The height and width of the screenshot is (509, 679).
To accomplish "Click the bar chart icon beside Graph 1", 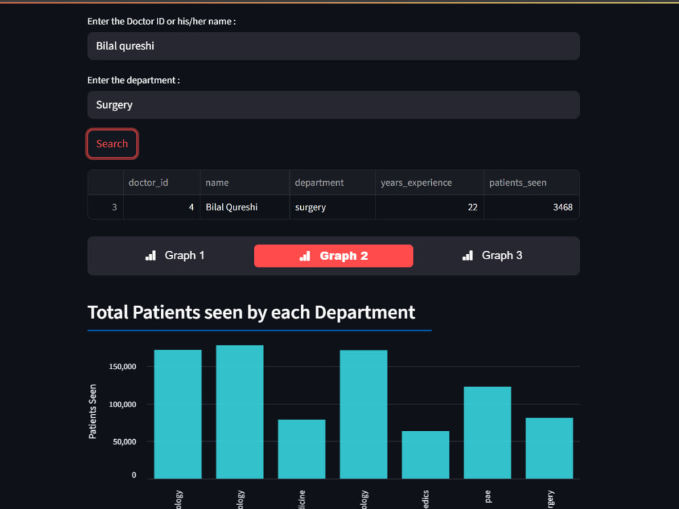I will click(150, 255).
